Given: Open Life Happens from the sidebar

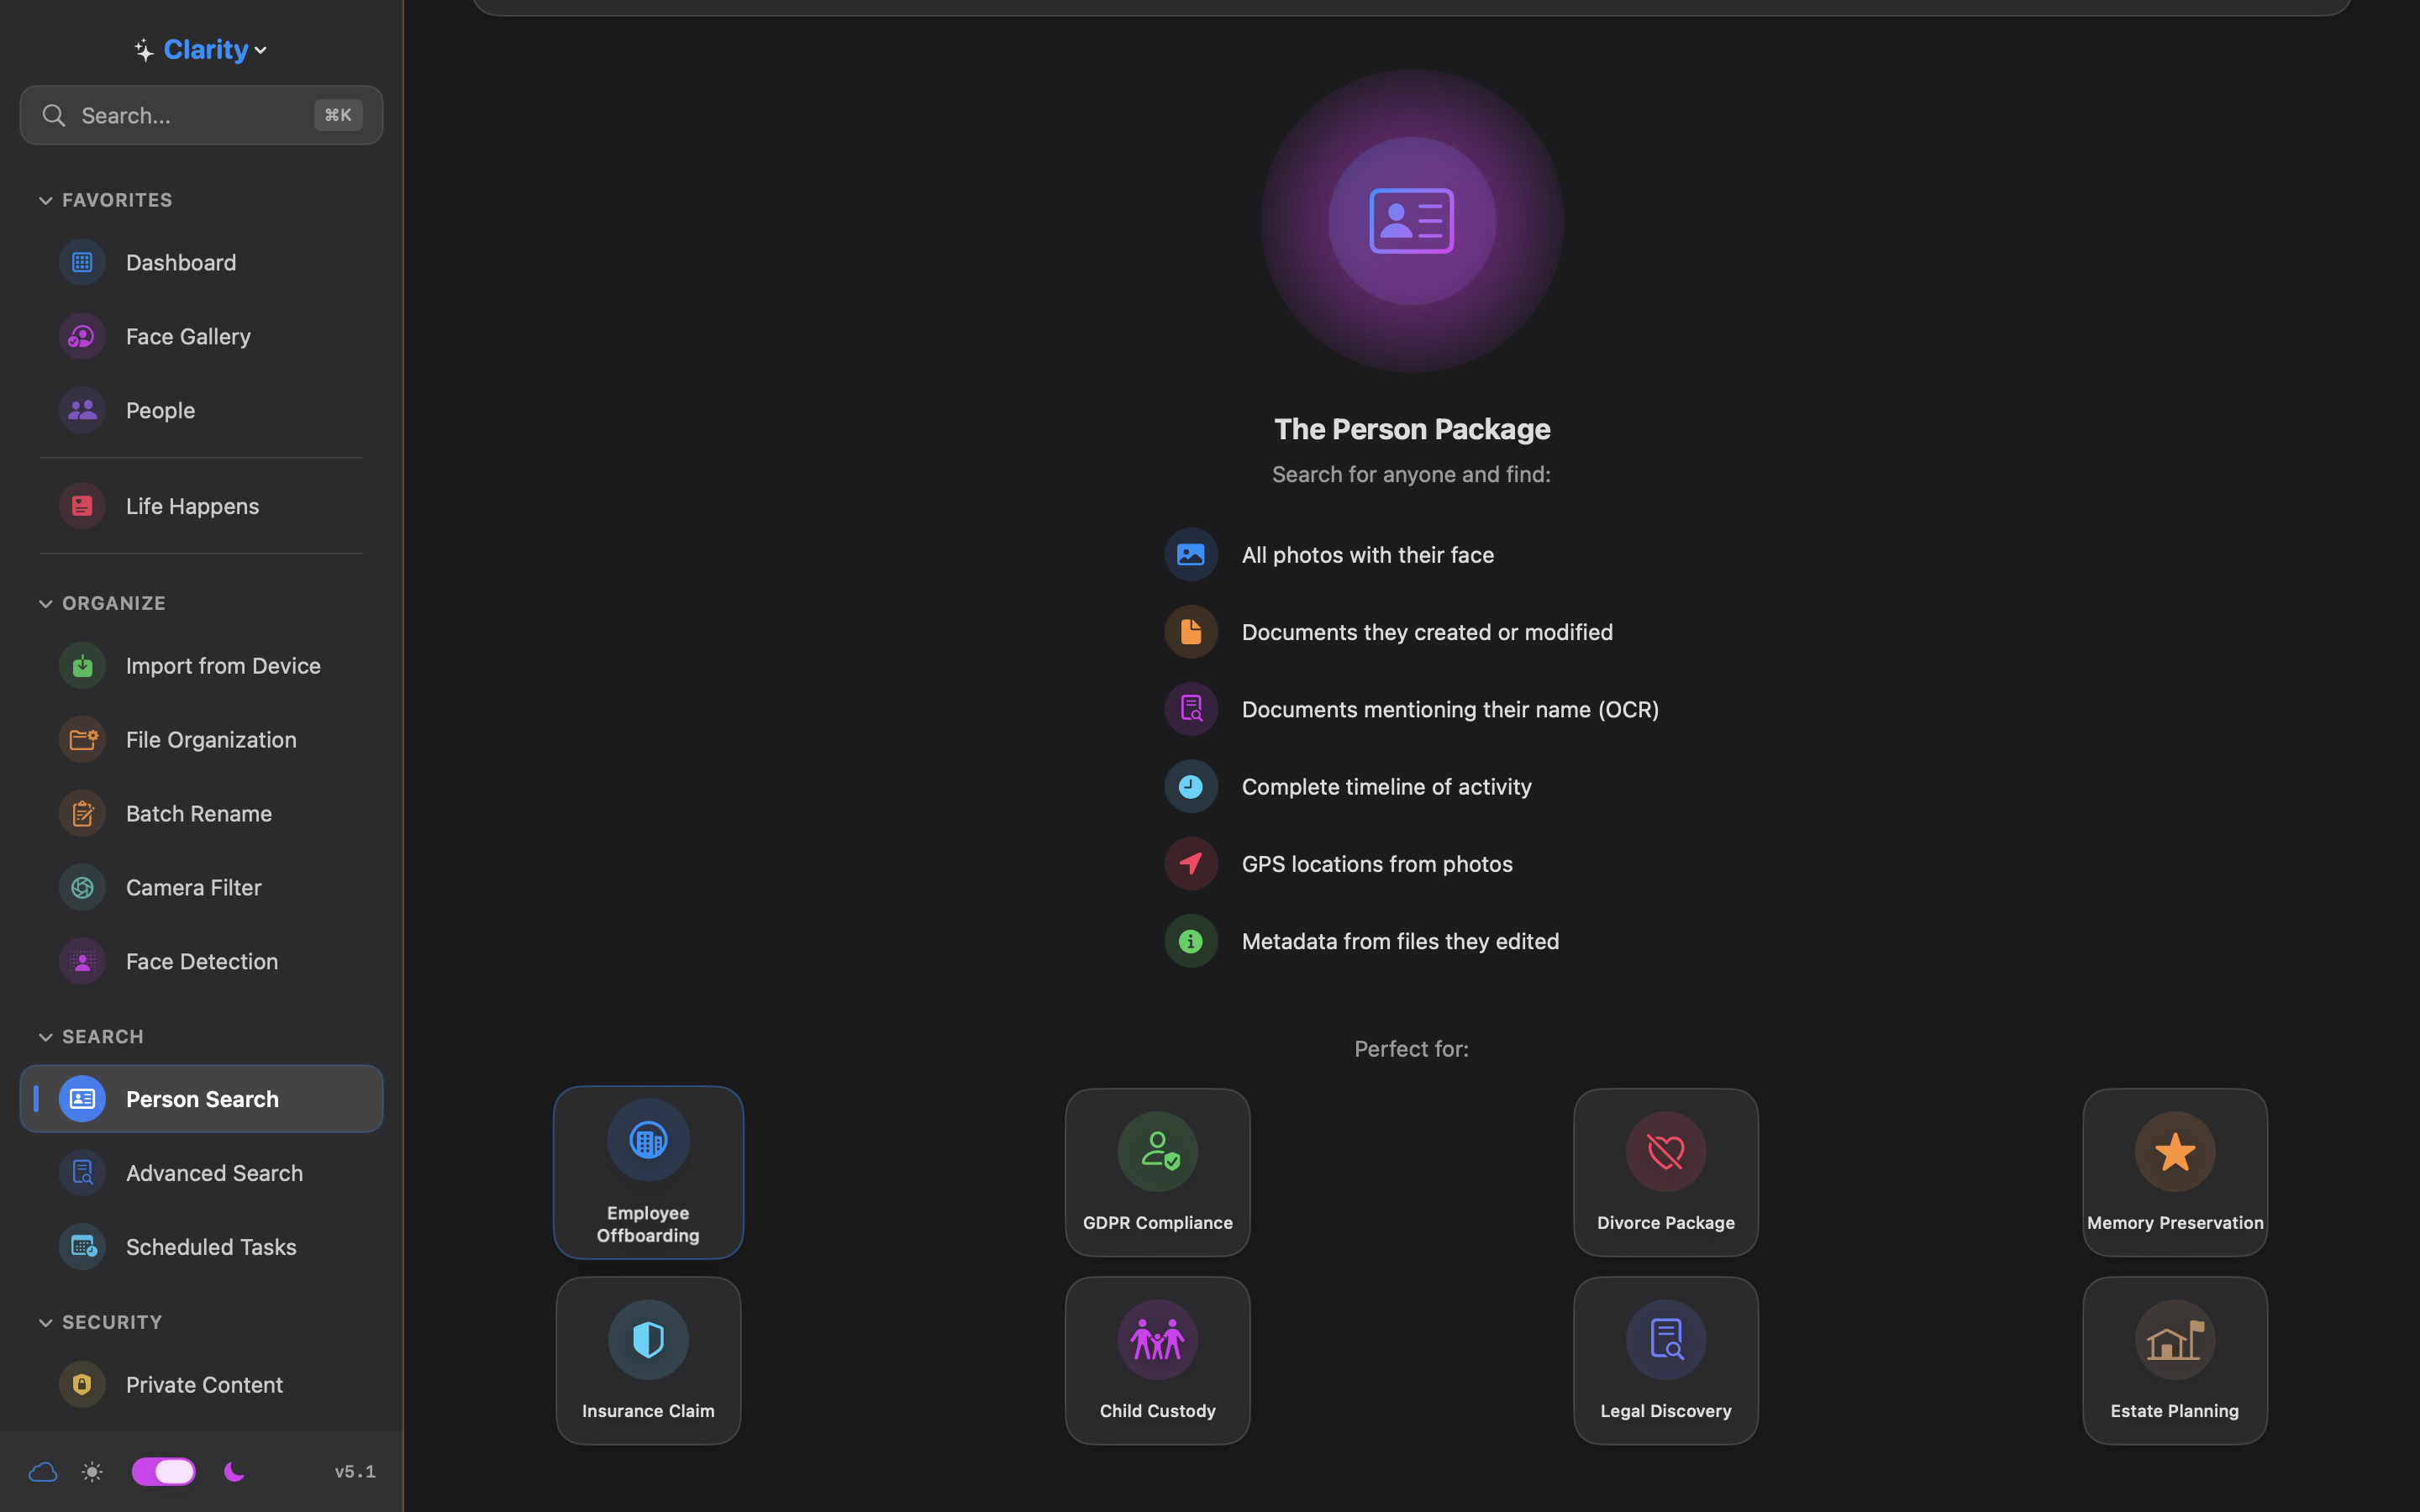Looking at the screenshot, I should pos(192,505).
